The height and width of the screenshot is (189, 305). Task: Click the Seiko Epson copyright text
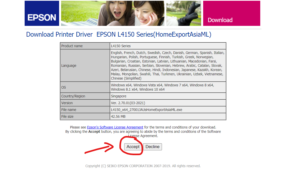tap(143, 166)
